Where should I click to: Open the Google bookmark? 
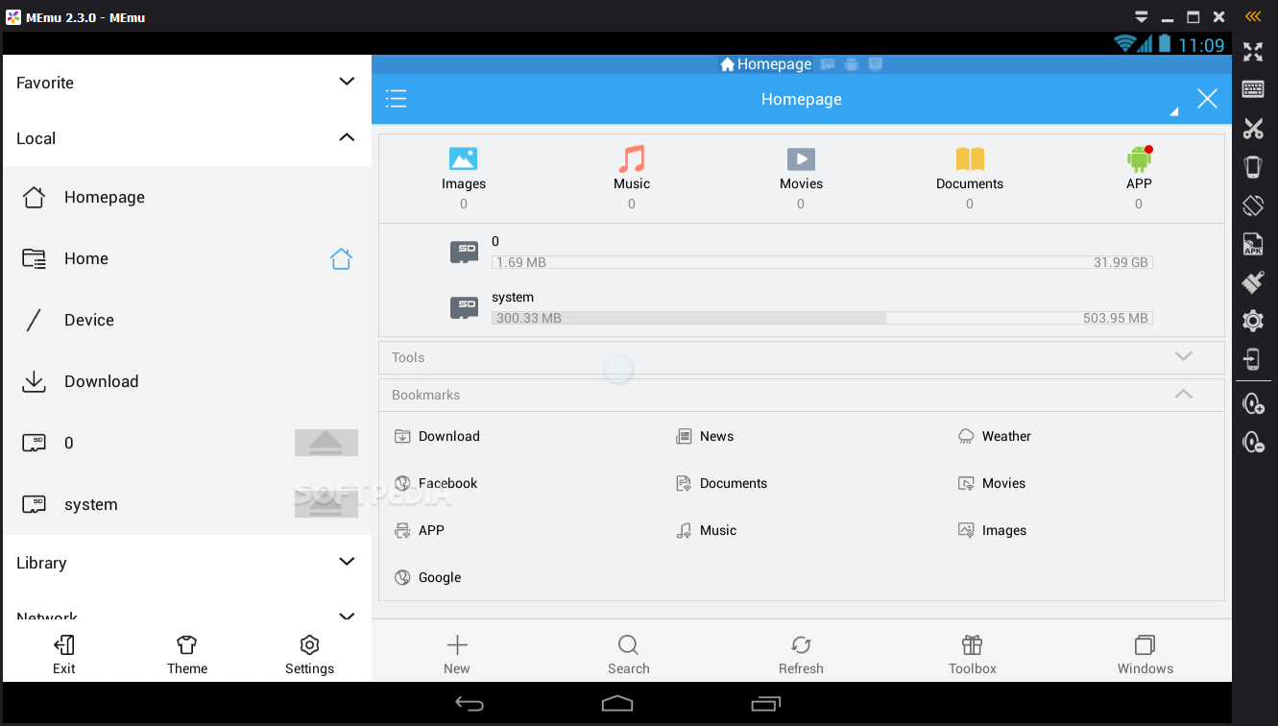click(x=428, y=577)
